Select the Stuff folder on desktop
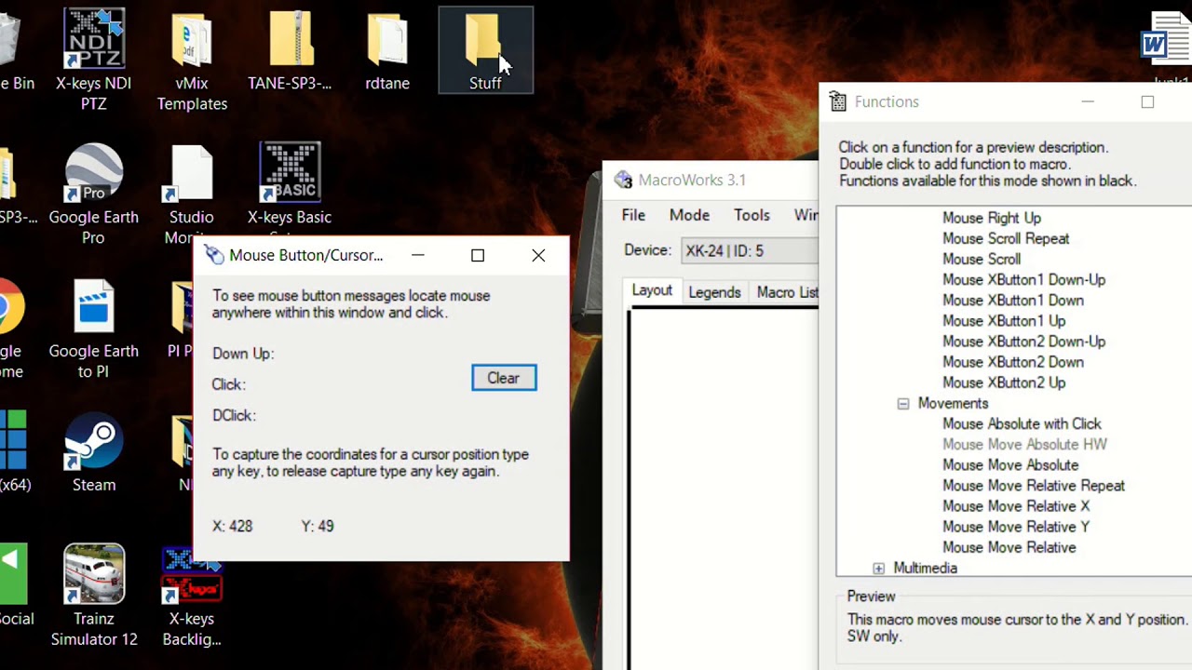 (x=485, y=50)
